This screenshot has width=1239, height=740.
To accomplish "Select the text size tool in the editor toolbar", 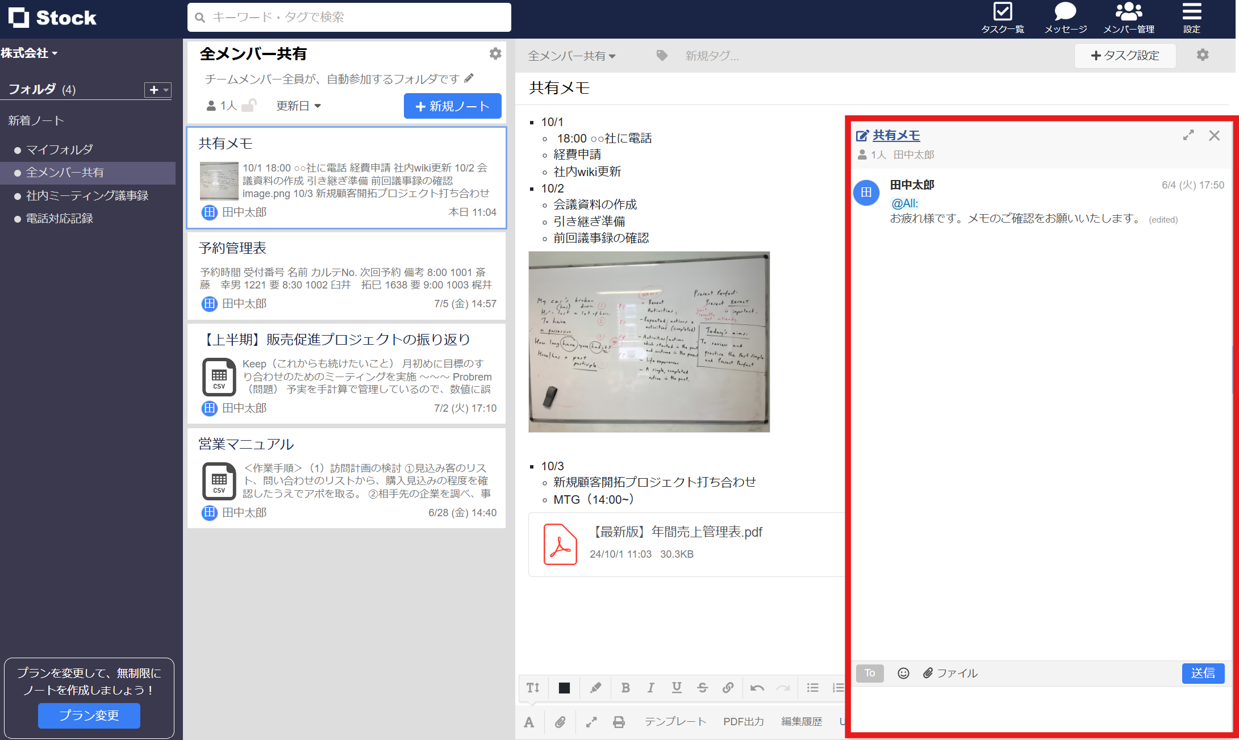I will coord(532,688).
